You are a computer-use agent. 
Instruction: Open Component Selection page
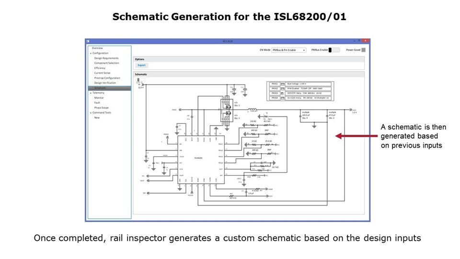106,63
